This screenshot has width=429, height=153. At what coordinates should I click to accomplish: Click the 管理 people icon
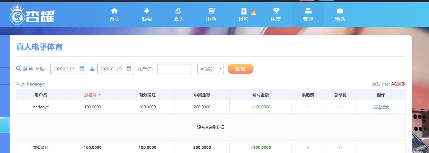click(308, 11)
